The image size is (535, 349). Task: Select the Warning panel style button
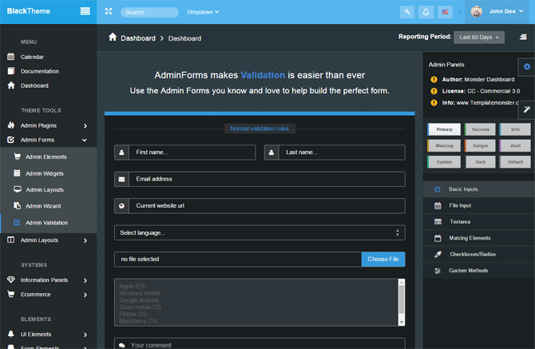[444, 145]
